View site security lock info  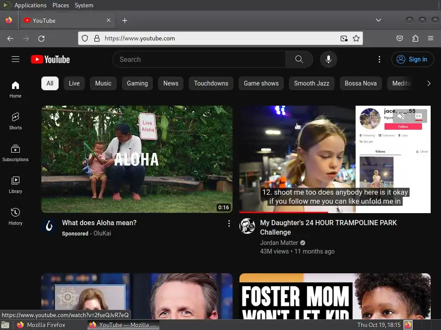pos(97,38)
